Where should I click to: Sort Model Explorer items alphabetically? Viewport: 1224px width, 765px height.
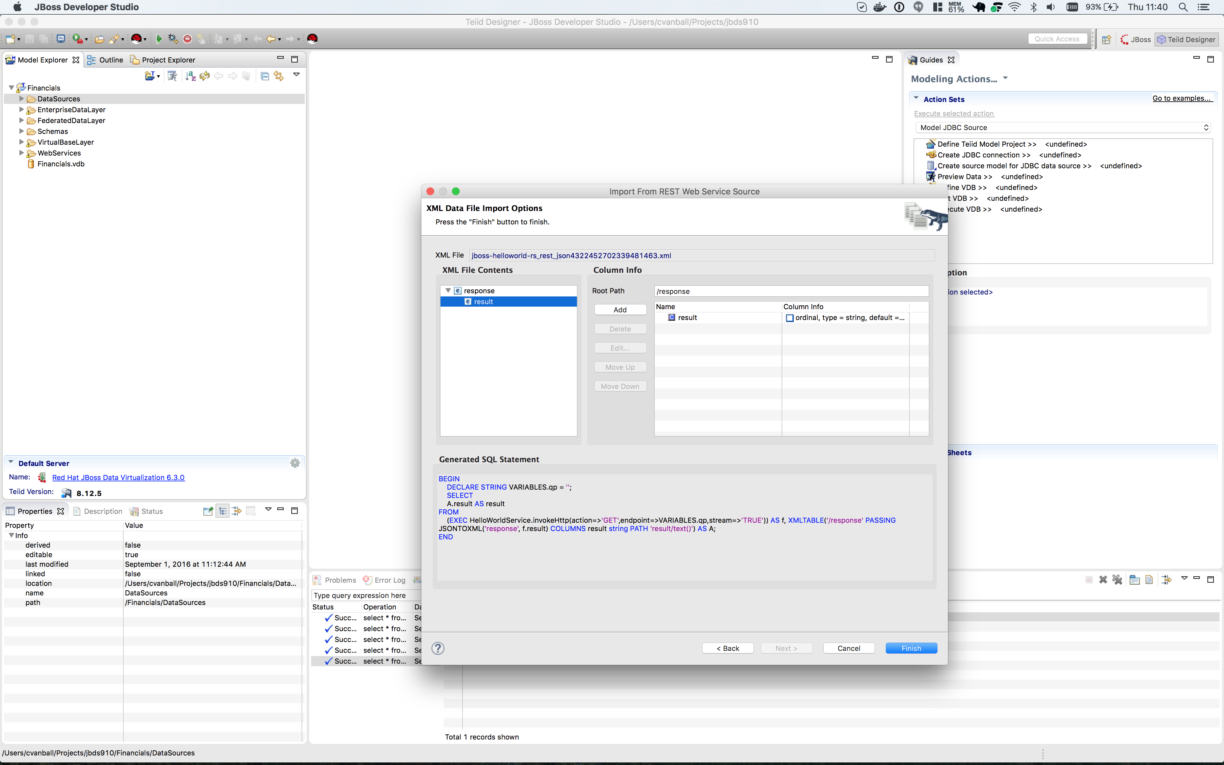190,76
